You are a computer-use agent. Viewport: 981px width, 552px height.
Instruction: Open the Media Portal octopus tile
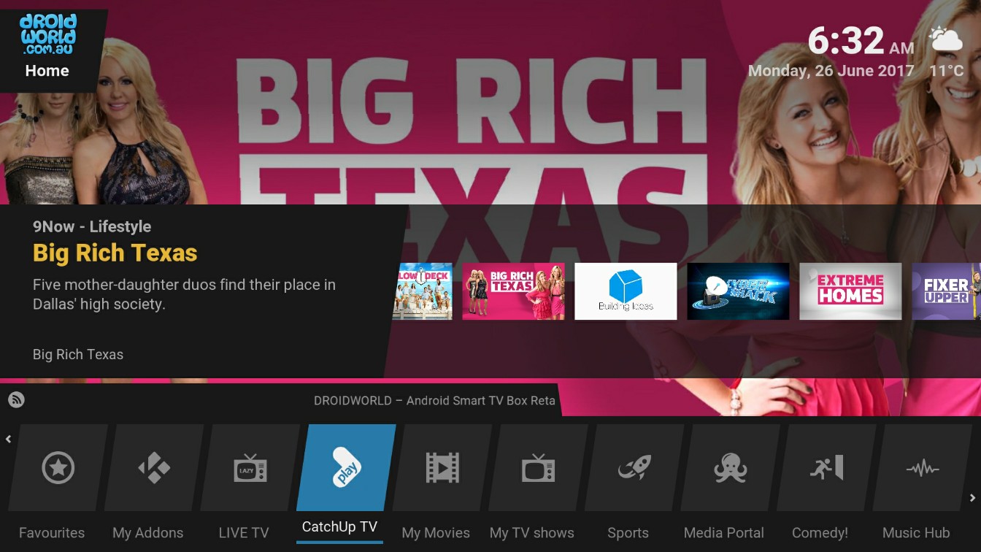pos(731,468)
